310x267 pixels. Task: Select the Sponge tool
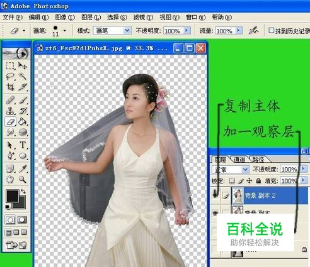click(22, 132)
